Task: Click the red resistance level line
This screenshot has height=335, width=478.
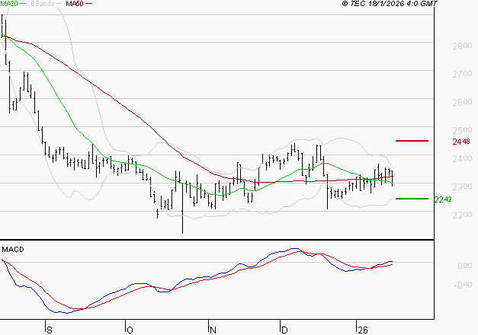Action: [x=412, y=141]
